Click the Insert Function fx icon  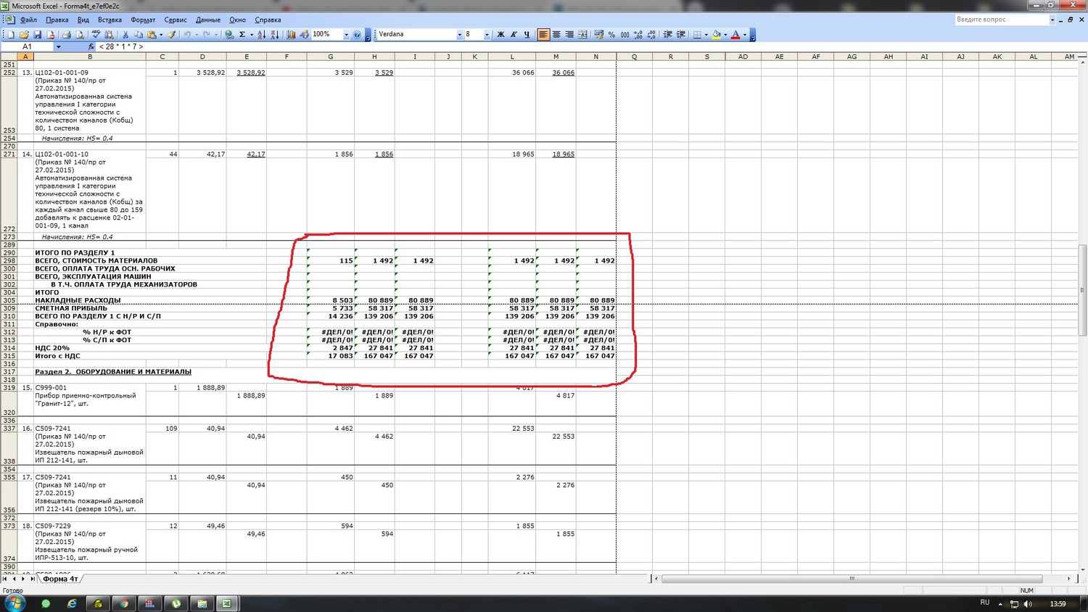pos(91,46)
